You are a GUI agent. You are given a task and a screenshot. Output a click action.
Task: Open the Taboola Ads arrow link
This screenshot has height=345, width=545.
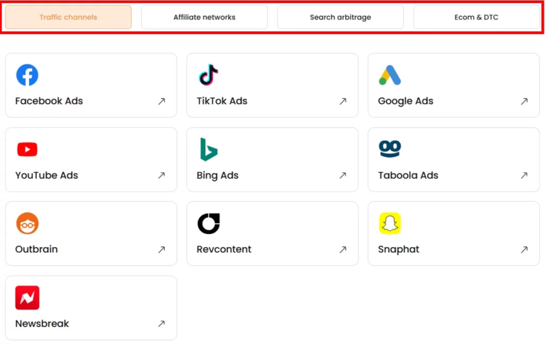point(524,176)
